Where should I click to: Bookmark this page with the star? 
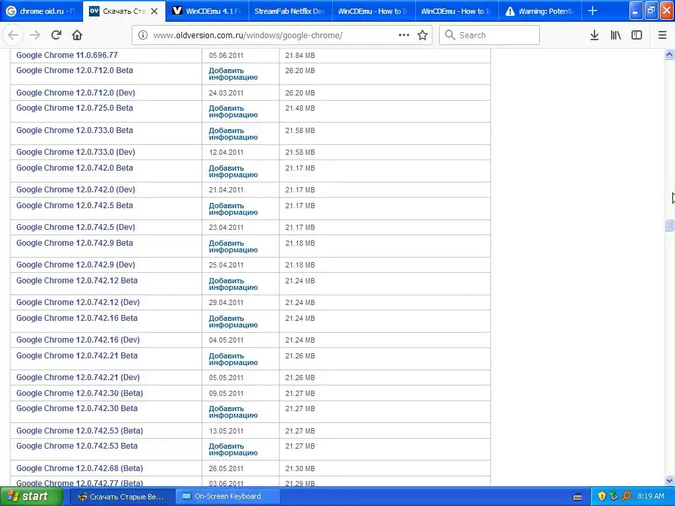pyautogui.click(x=423, y=36)
